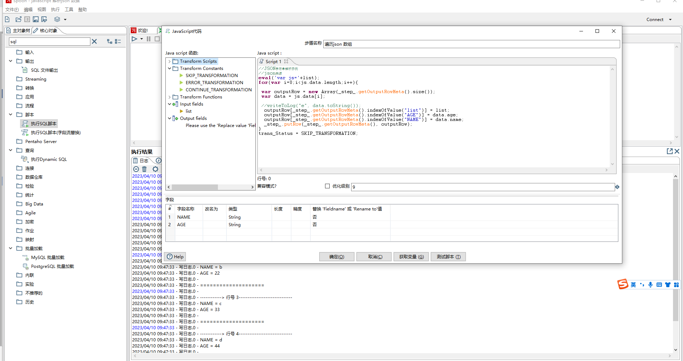683x361 pixels.
Task: Save the current transformation
Action: tap(35, 19)
